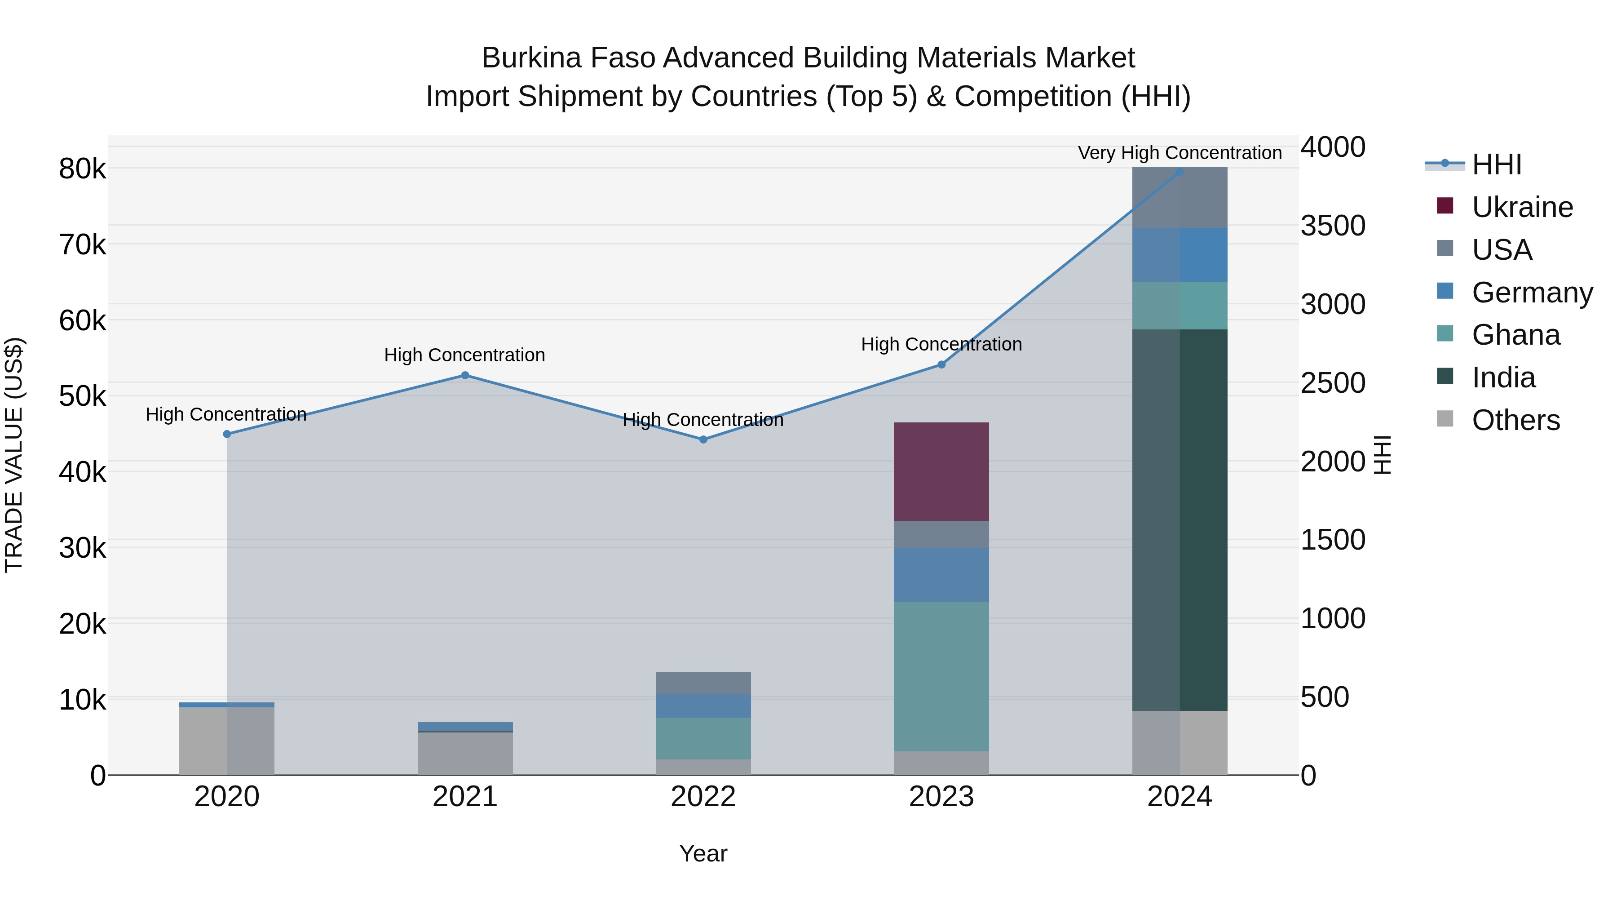Select the Germany bar segment in 2024
Screen dimensions: 1617x910
[x=1180, y=255]
